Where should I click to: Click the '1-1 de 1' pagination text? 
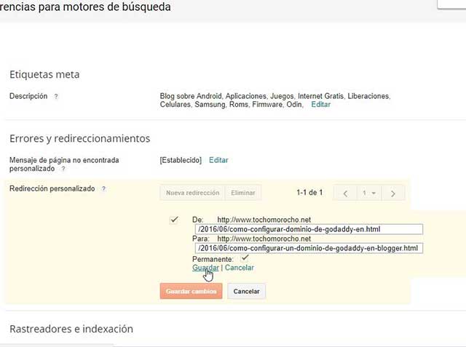click(309, 193)
